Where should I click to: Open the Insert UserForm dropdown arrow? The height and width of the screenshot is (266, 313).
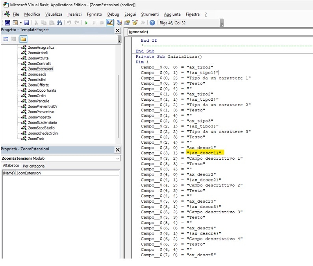20,23
